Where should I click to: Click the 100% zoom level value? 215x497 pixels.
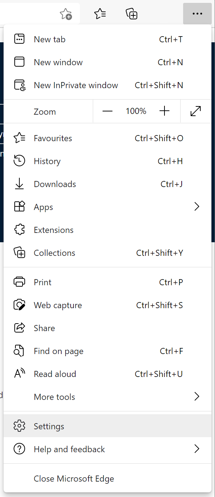136,111
